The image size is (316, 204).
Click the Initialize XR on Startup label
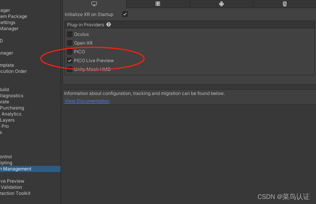tap(89, 14)
